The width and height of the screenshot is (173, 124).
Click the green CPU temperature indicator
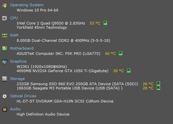click(x=105, y=23)
